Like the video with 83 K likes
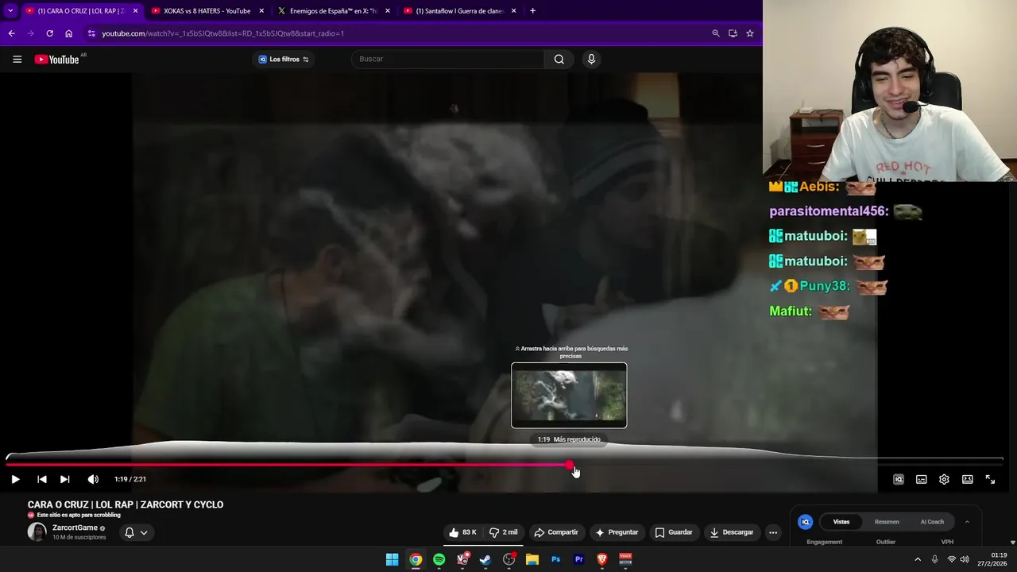The height and width of the screenshot is (572, 1017). (x=462, y=532)
